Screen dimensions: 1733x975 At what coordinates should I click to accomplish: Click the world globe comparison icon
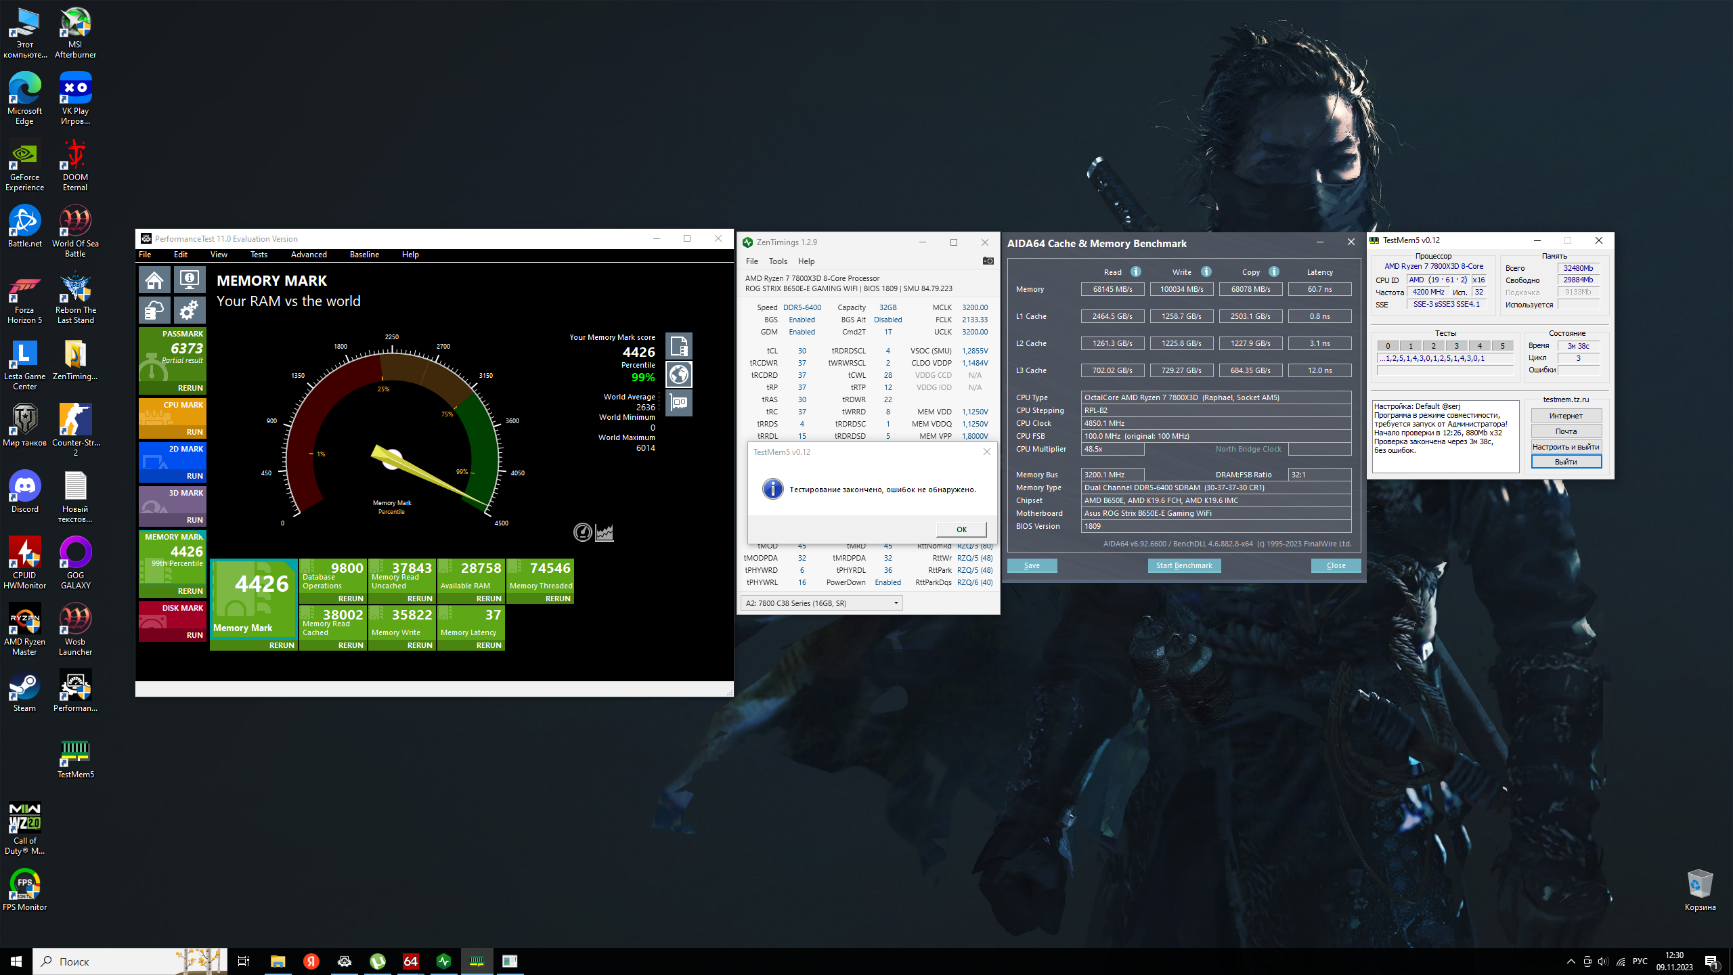coord(679,374)
